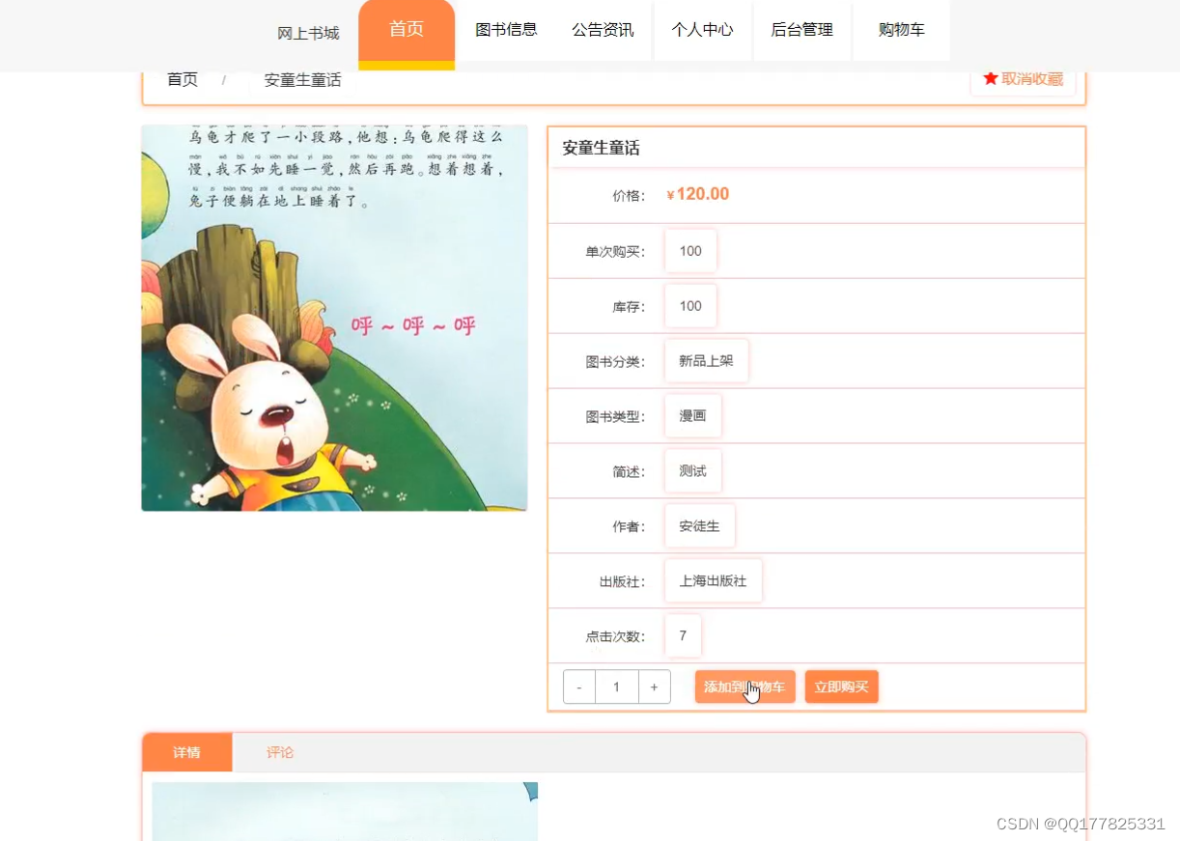Click the 安徒生 author tag
Viewport: 1180px width, 841px height.
(699, 525)
